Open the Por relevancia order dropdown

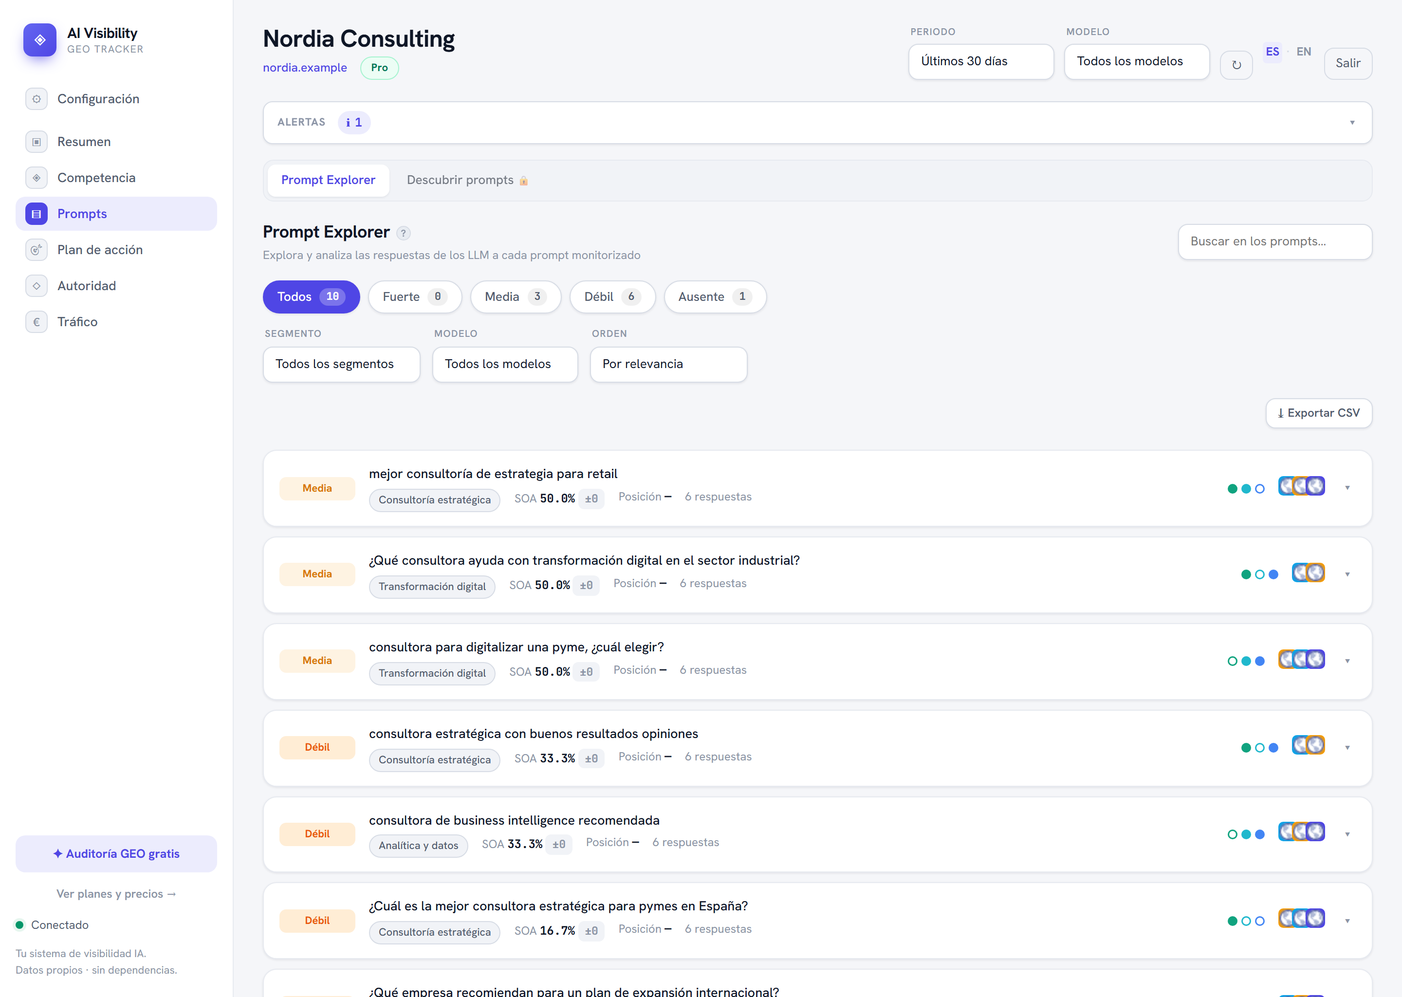point(668,365)
